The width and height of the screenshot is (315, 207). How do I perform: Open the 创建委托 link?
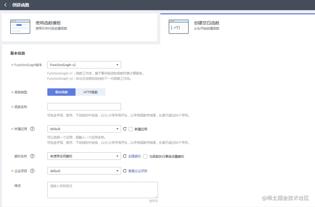[134, 156]
